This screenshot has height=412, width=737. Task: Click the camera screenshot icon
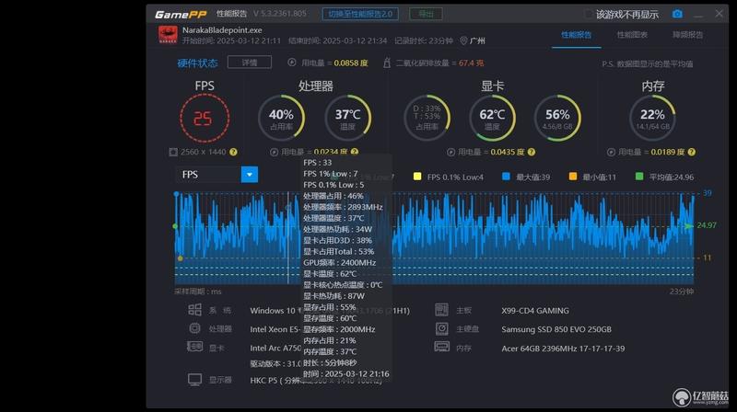677,14
